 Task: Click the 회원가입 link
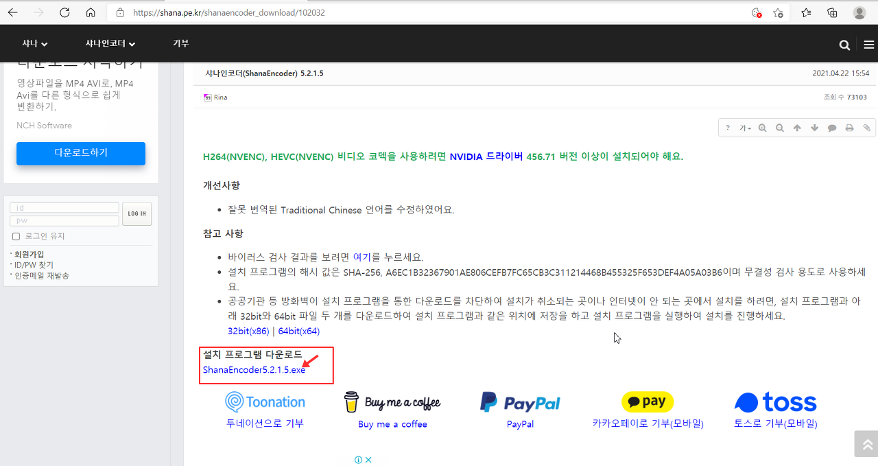tap(29, 254)
